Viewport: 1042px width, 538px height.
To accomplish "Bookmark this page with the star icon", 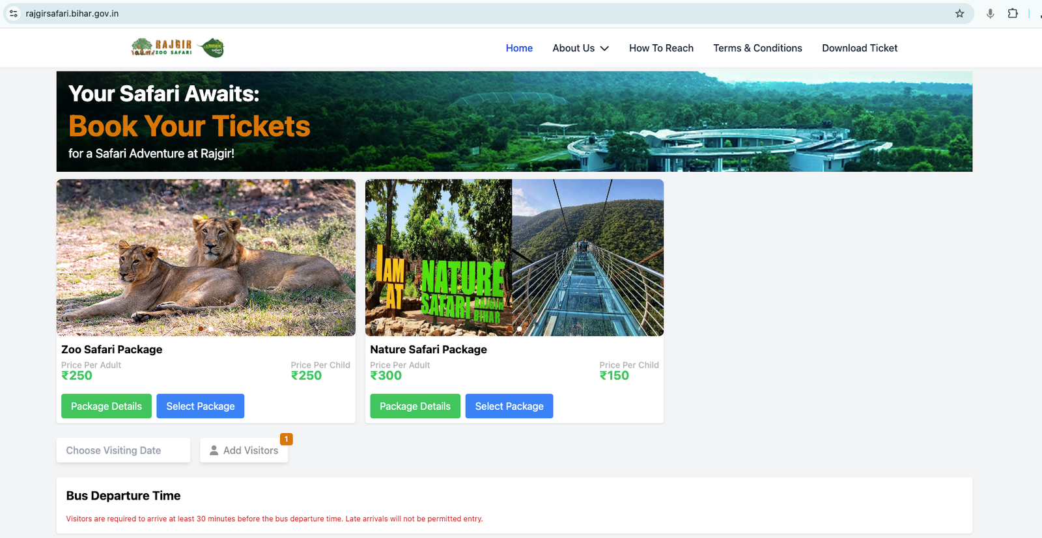I will click(959, 13).
